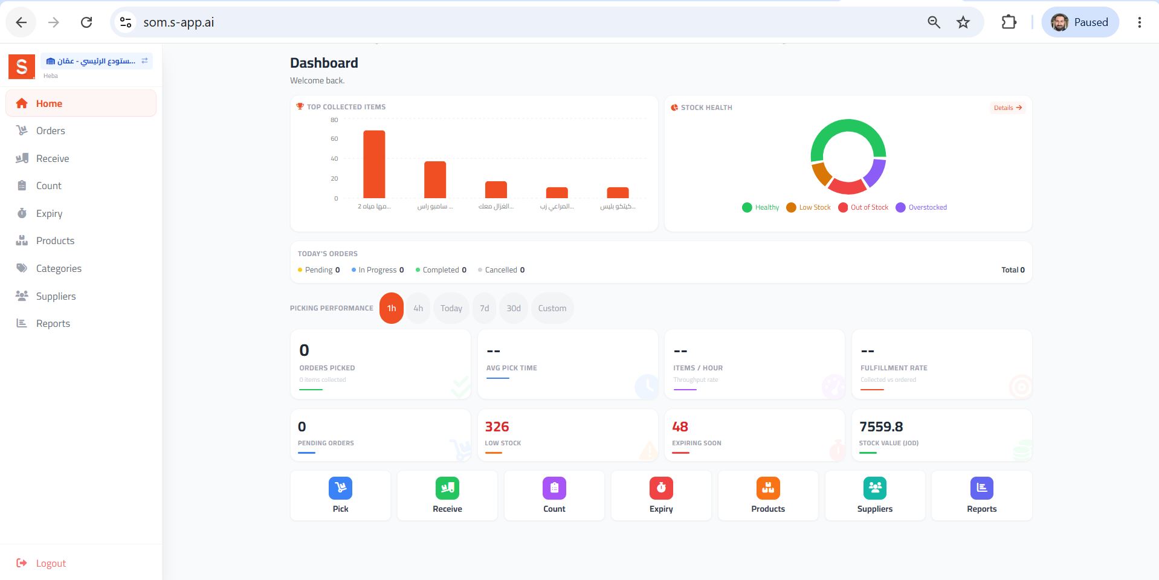Open Reports from the sidebar
The image size is (1159, 580).
tap(81, 323)
